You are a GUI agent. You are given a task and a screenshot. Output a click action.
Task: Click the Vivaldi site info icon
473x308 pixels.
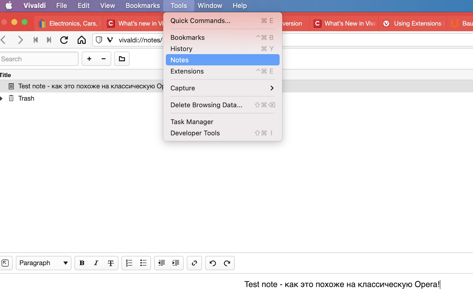pyautogui.click(x=110, y=40)
